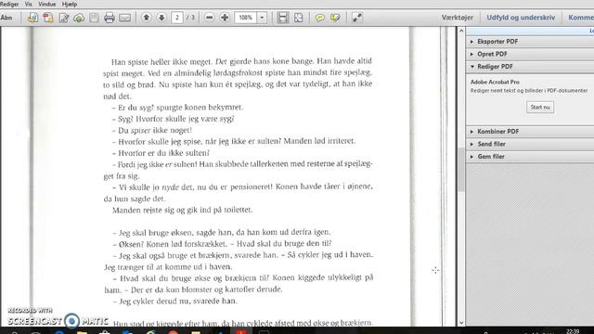Screen dimensions: 594x334
Task: Expand the Gem filer section
Action: tap(530, 157)
